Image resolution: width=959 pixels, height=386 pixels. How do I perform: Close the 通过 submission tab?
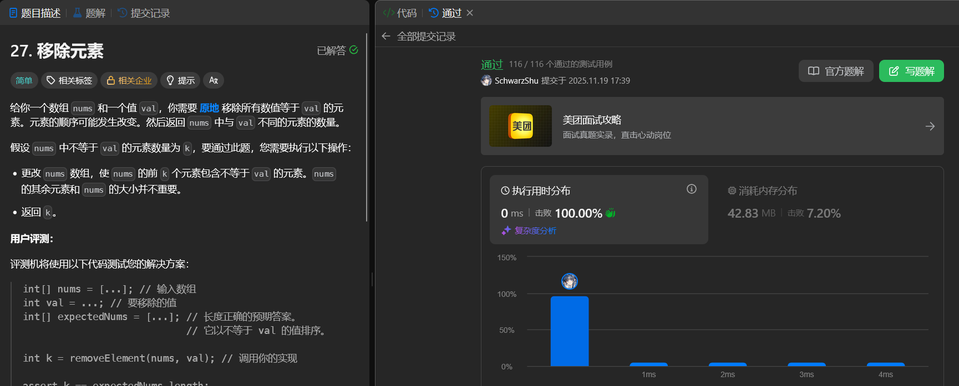[470, 13]
